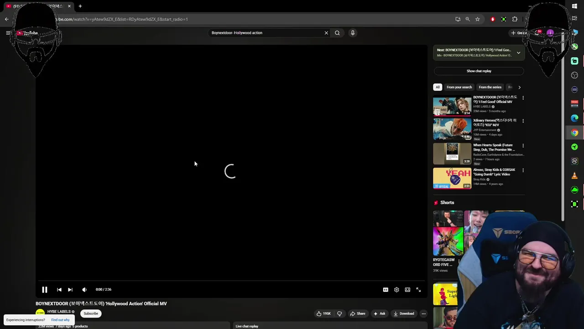
Task: Select the All filter chip
Action: pos(438,87)
